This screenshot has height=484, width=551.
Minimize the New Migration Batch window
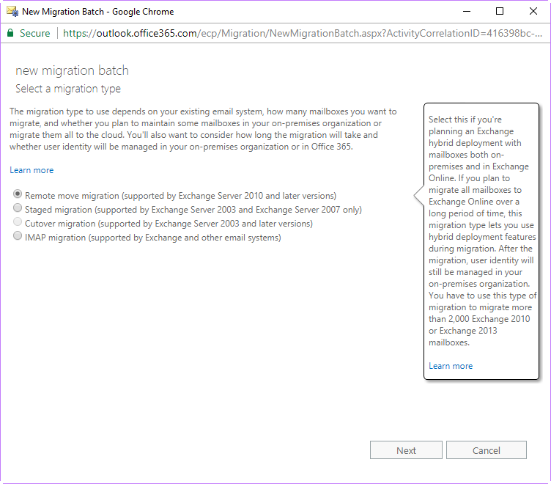(x=466, y=11)
